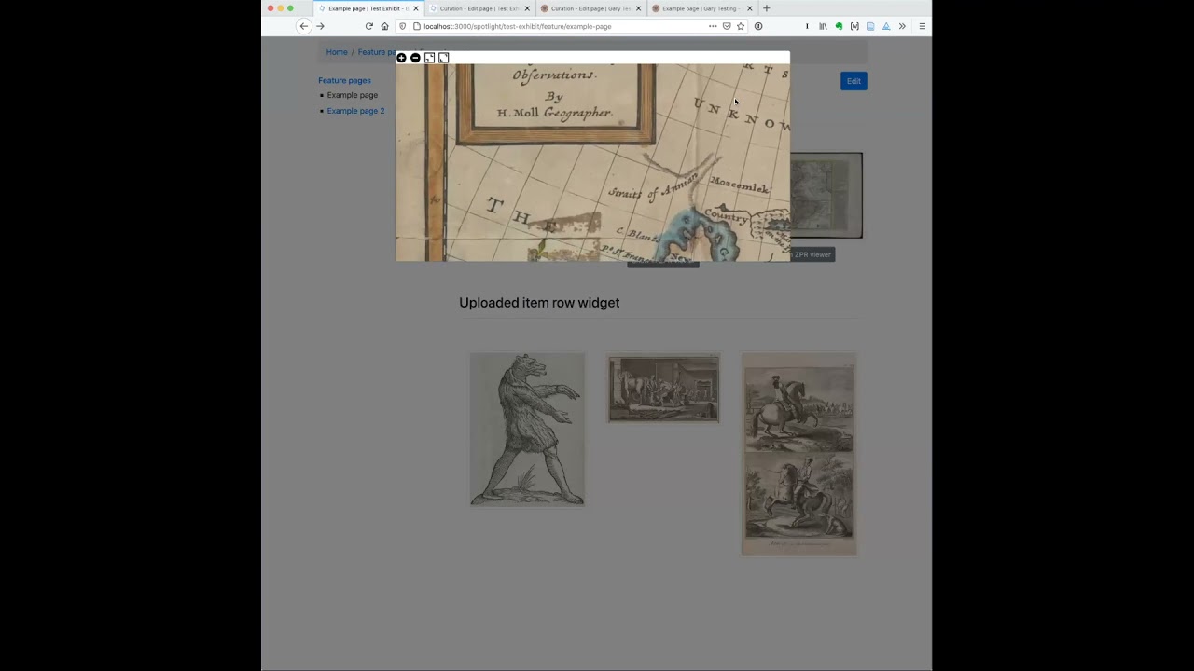The width and height of the screenshot is (1194, 671).
Task: Open page actions three-dot menu
Action: pos(713,26)
